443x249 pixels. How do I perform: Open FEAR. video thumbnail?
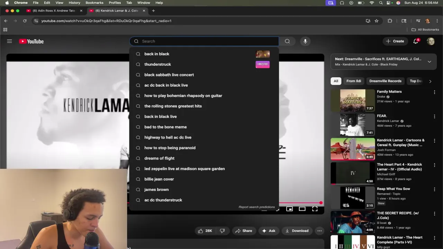pyautogui.click(x=353, y=125)
